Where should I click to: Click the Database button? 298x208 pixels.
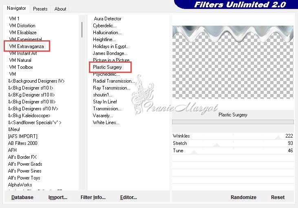(22, 197)
